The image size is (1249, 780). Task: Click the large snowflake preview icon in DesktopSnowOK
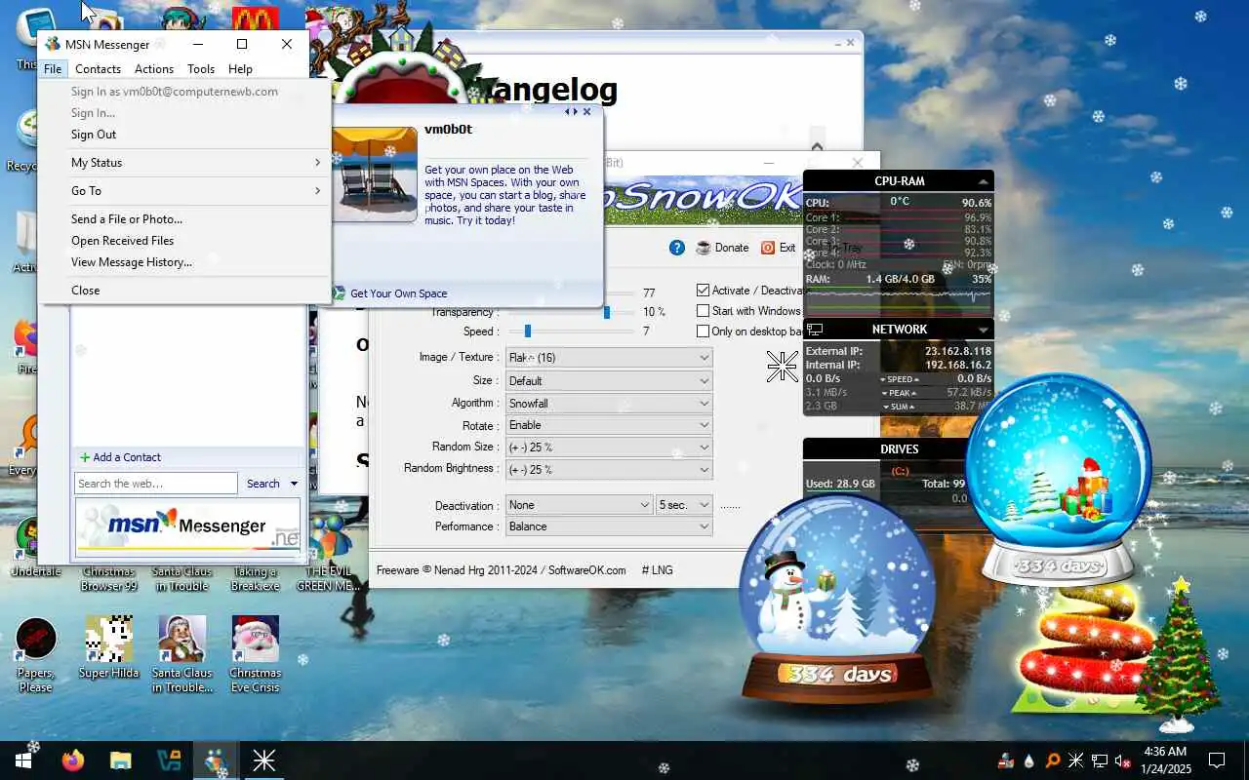[782, 367]
